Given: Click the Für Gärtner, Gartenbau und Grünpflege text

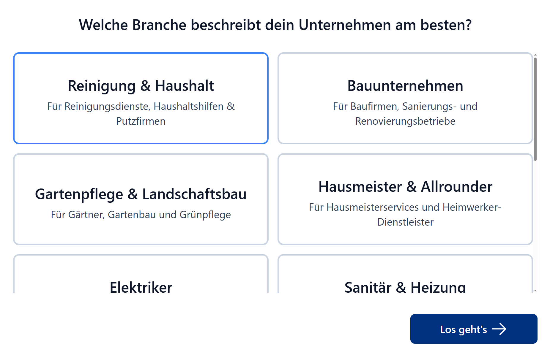Looking at the screenshot, I should (141, 215).
